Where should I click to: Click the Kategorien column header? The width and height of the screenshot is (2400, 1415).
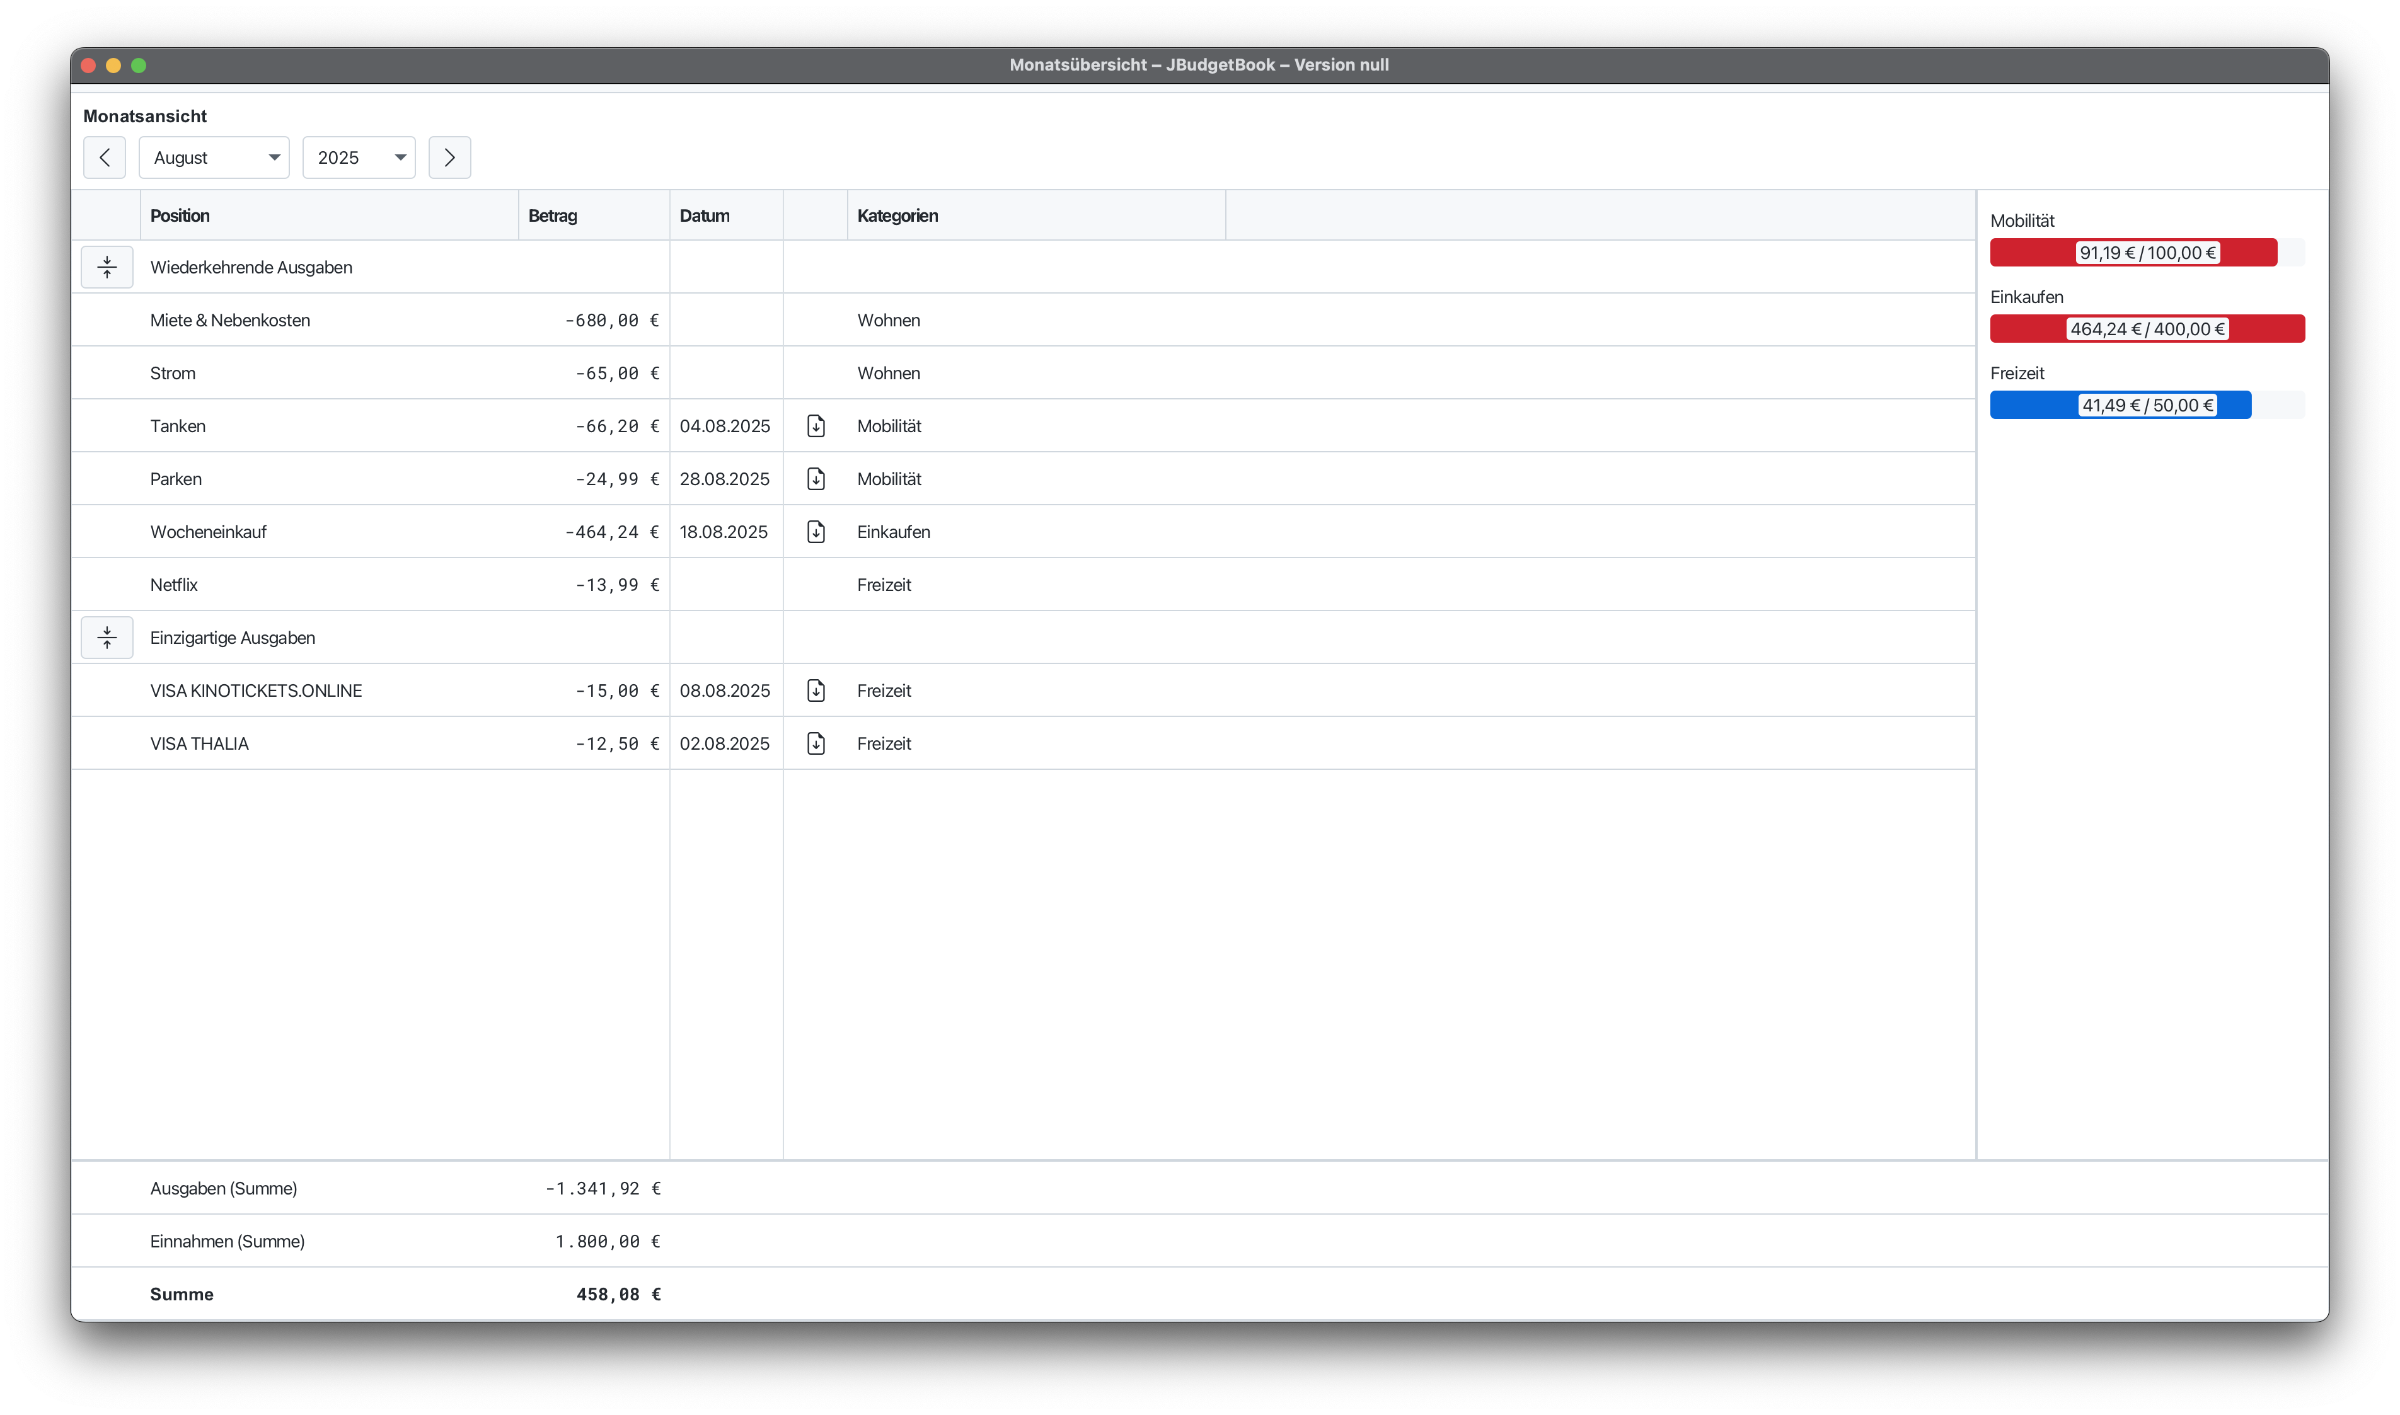coord(897,215)
